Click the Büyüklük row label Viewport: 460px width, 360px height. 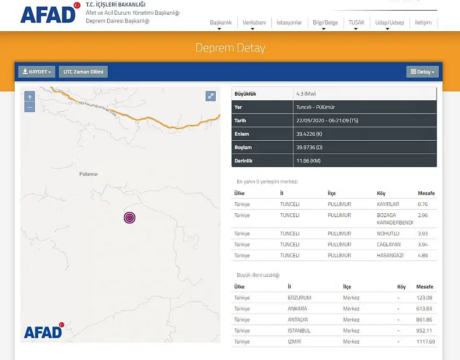[245, 94]
